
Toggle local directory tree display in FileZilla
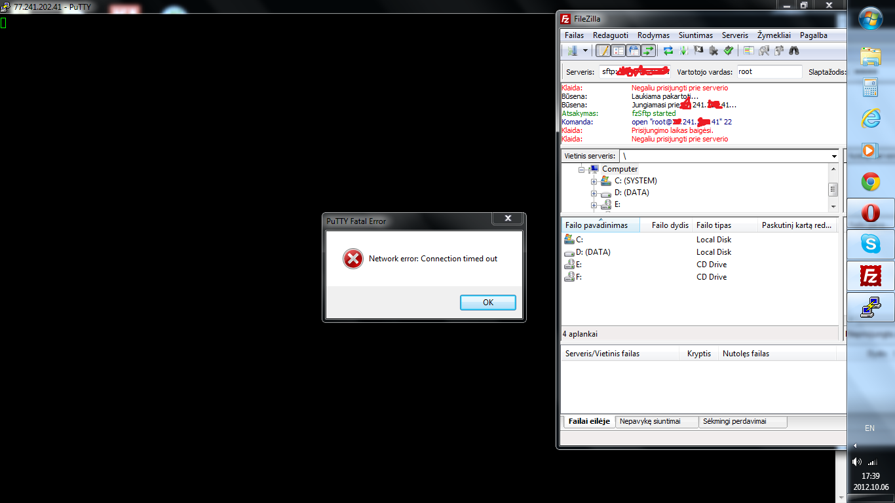coord(618,50)
